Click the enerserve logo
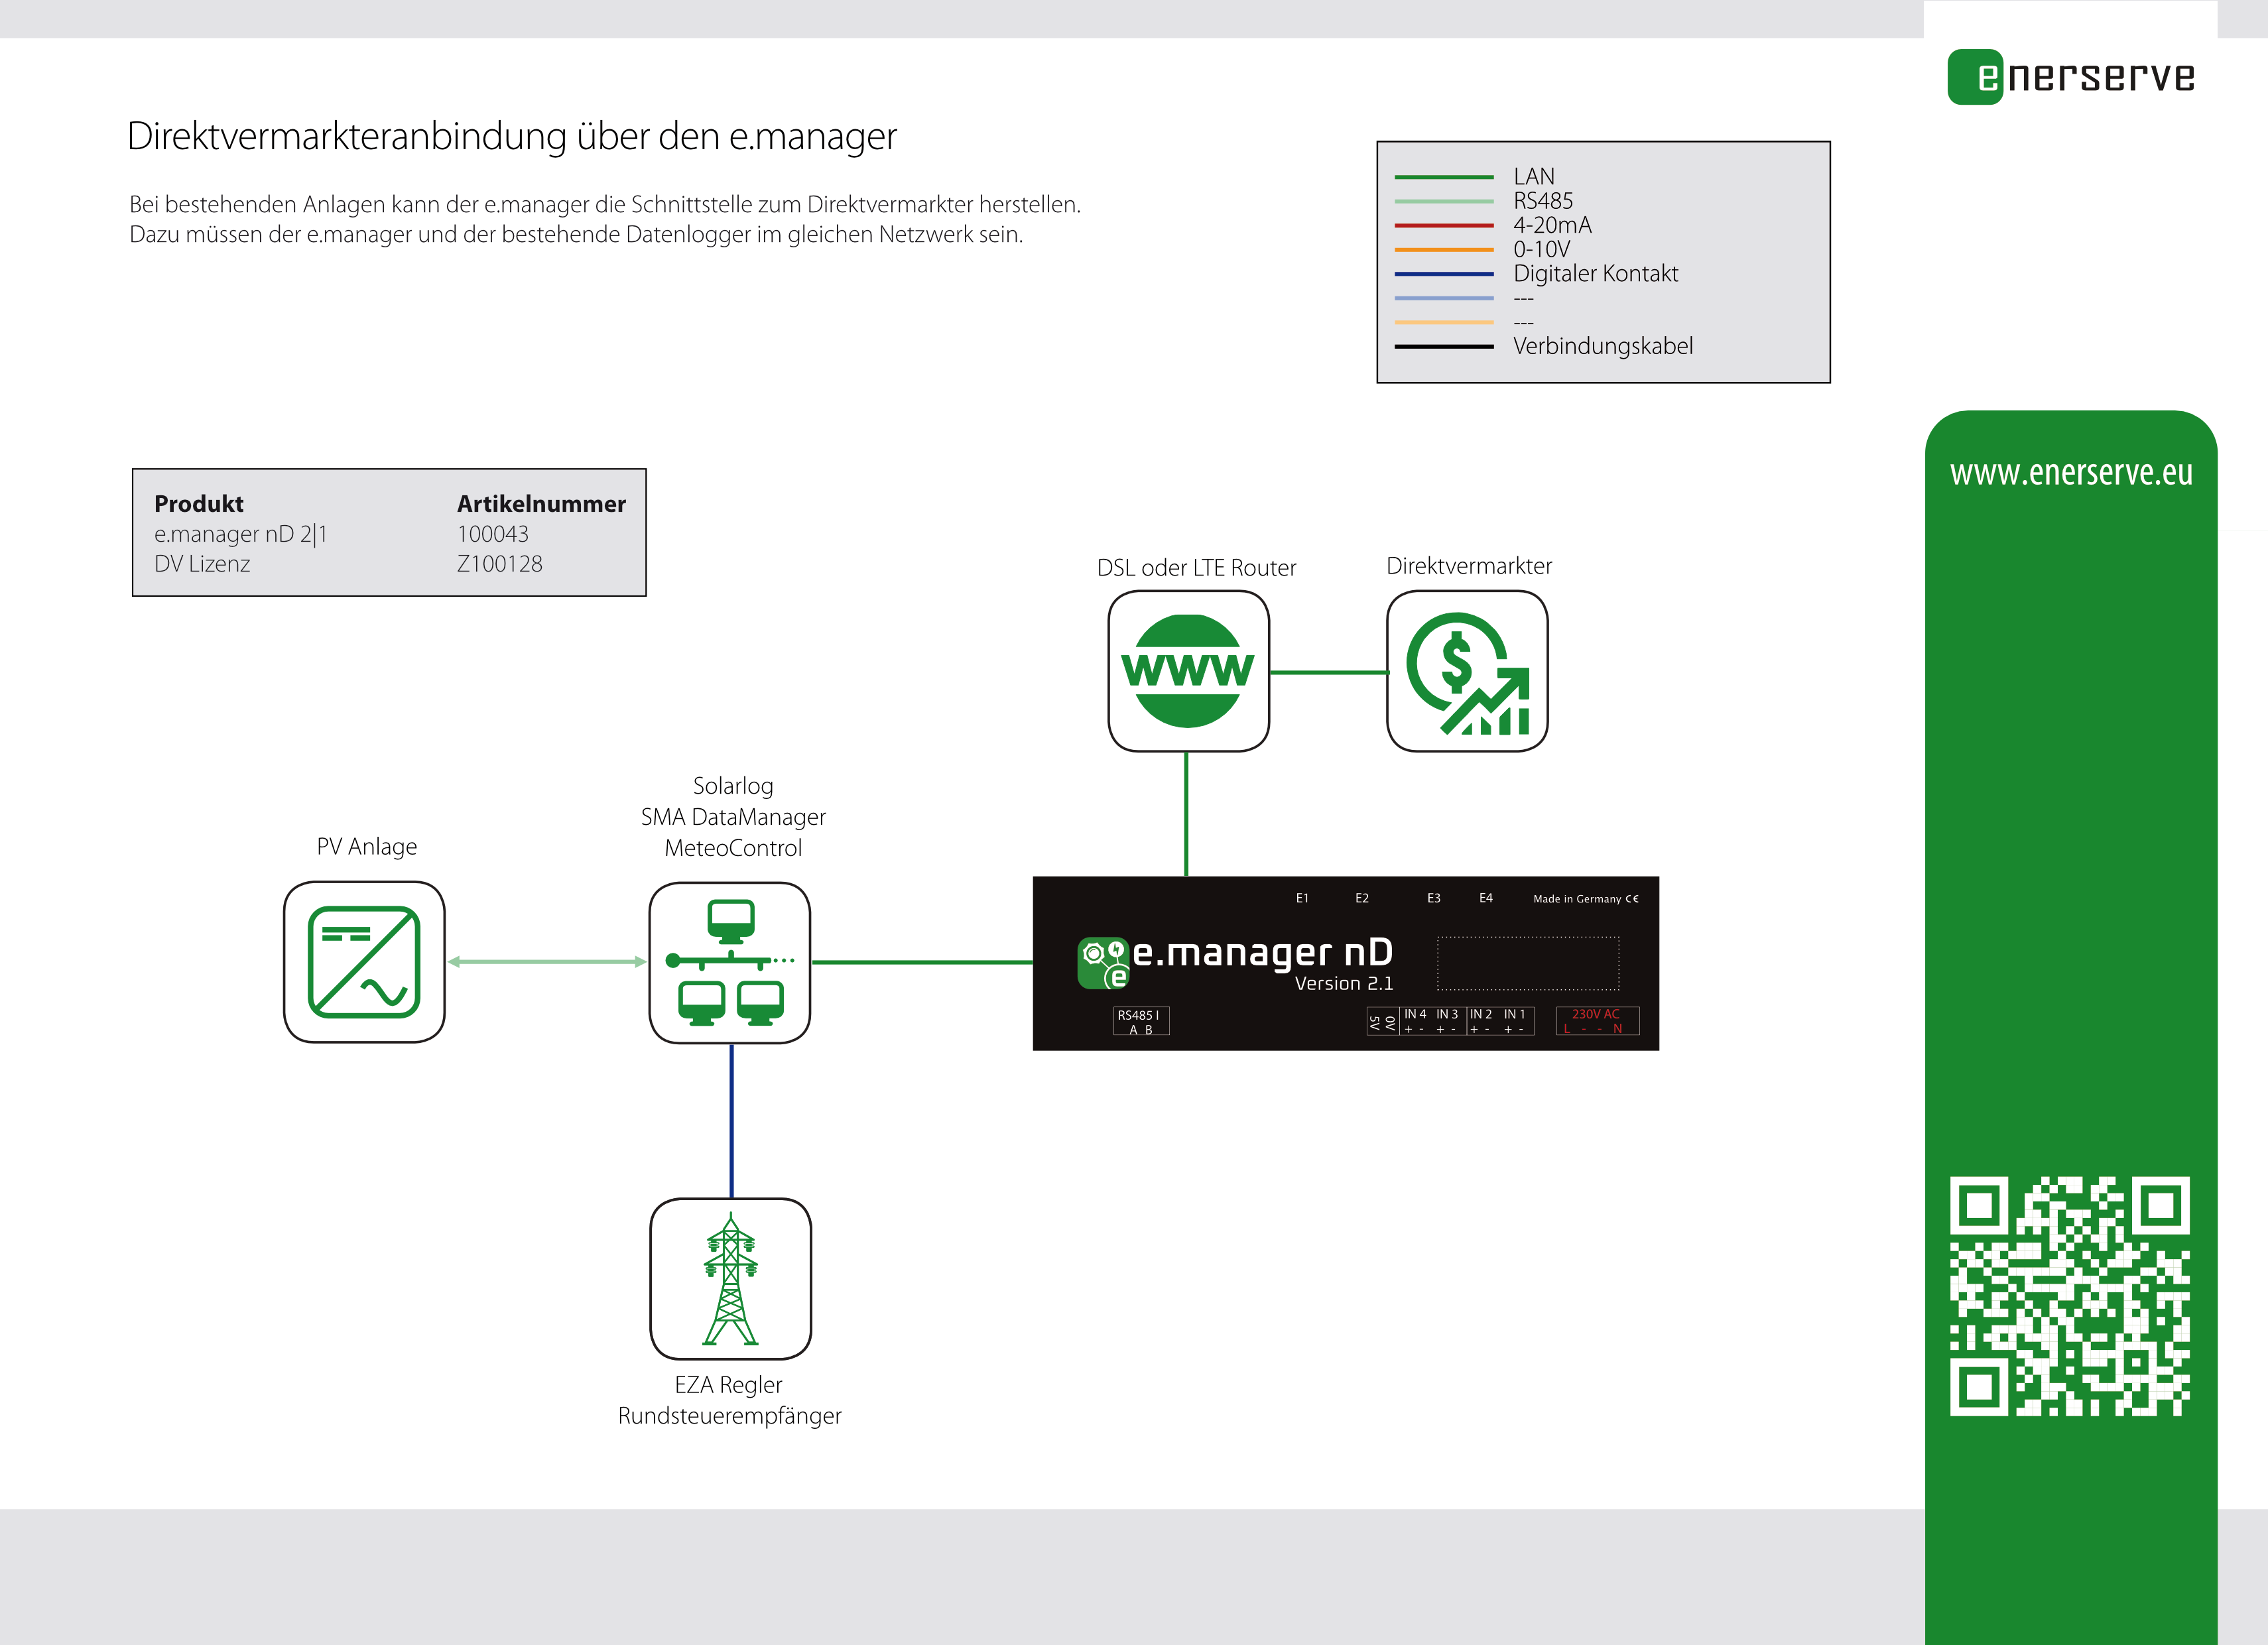 pos(2071,77)
